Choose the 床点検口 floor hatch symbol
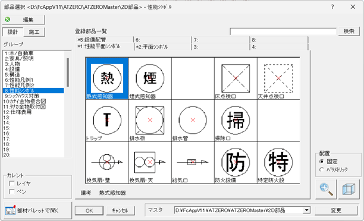 tap(236, 78)
